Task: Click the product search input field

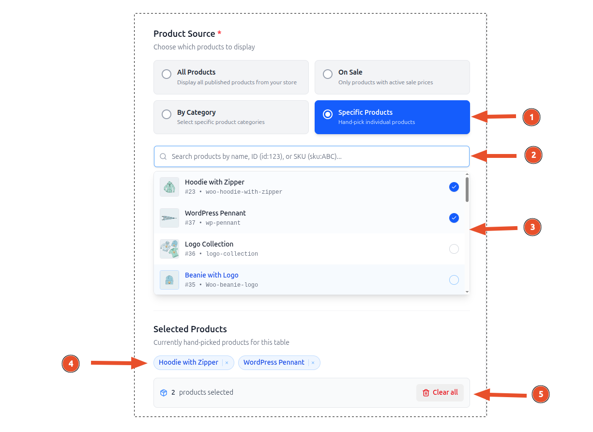Action: [x=311, y=156]
